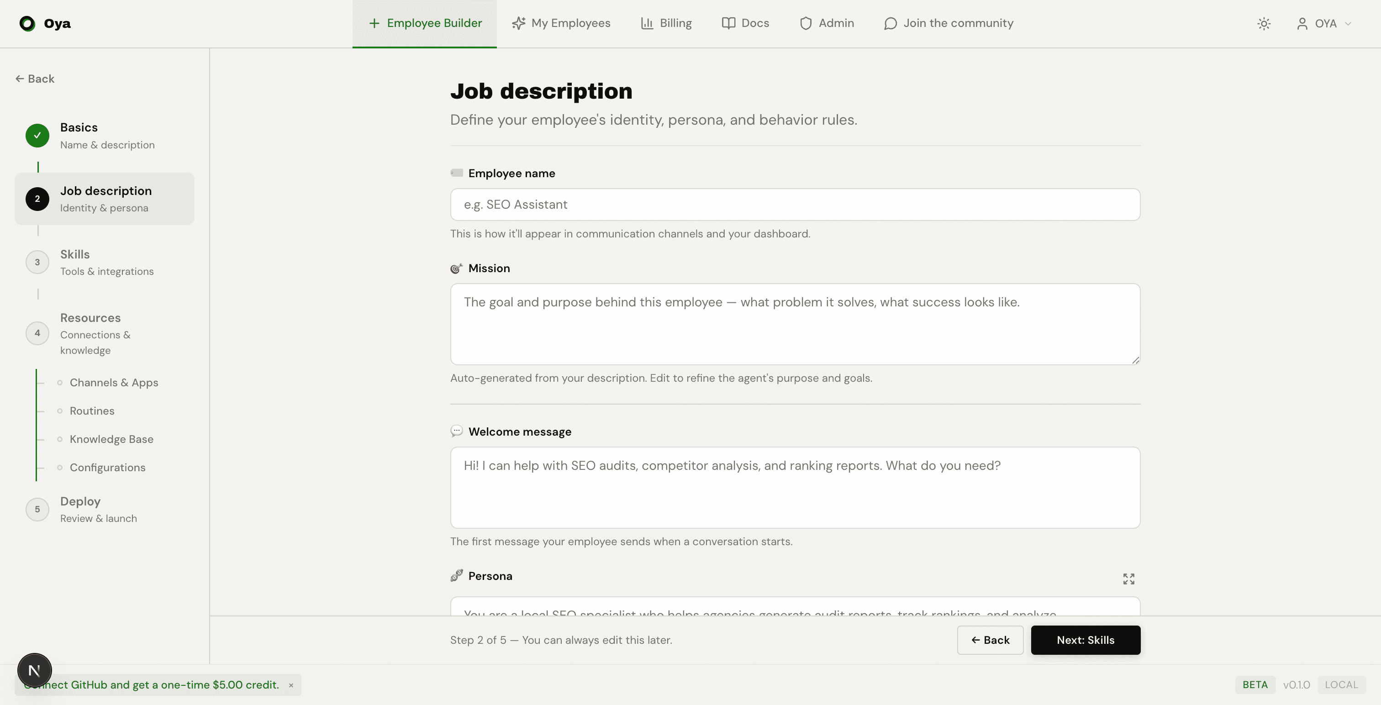The width and height of the screenshot is (1381, 705).
Task: Click the Admin shield icon
Action: 806,23
